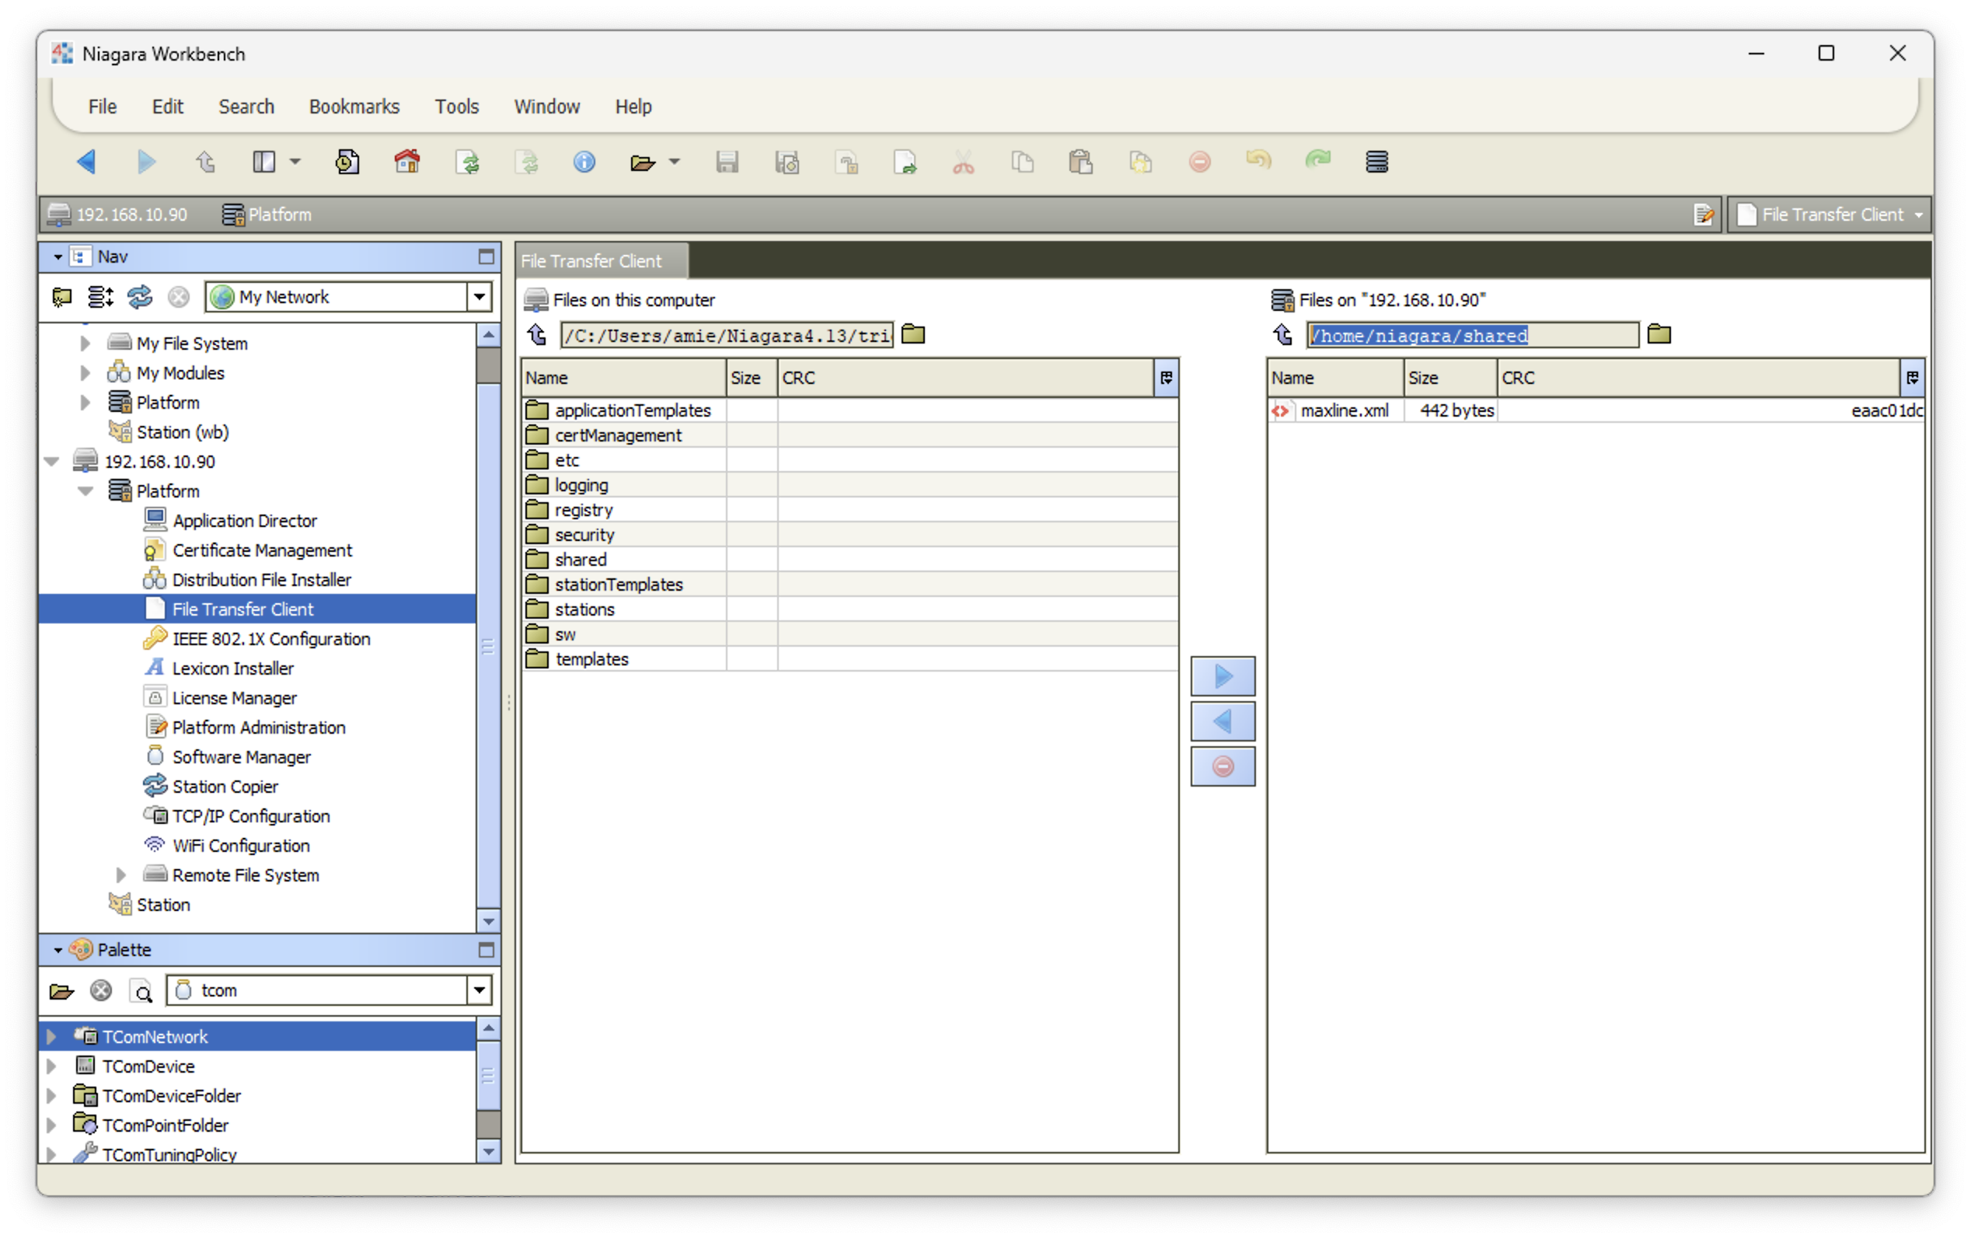1971x1239 pixels.
Task: Maximize the Palette side panel
Action: coord(487,949)
